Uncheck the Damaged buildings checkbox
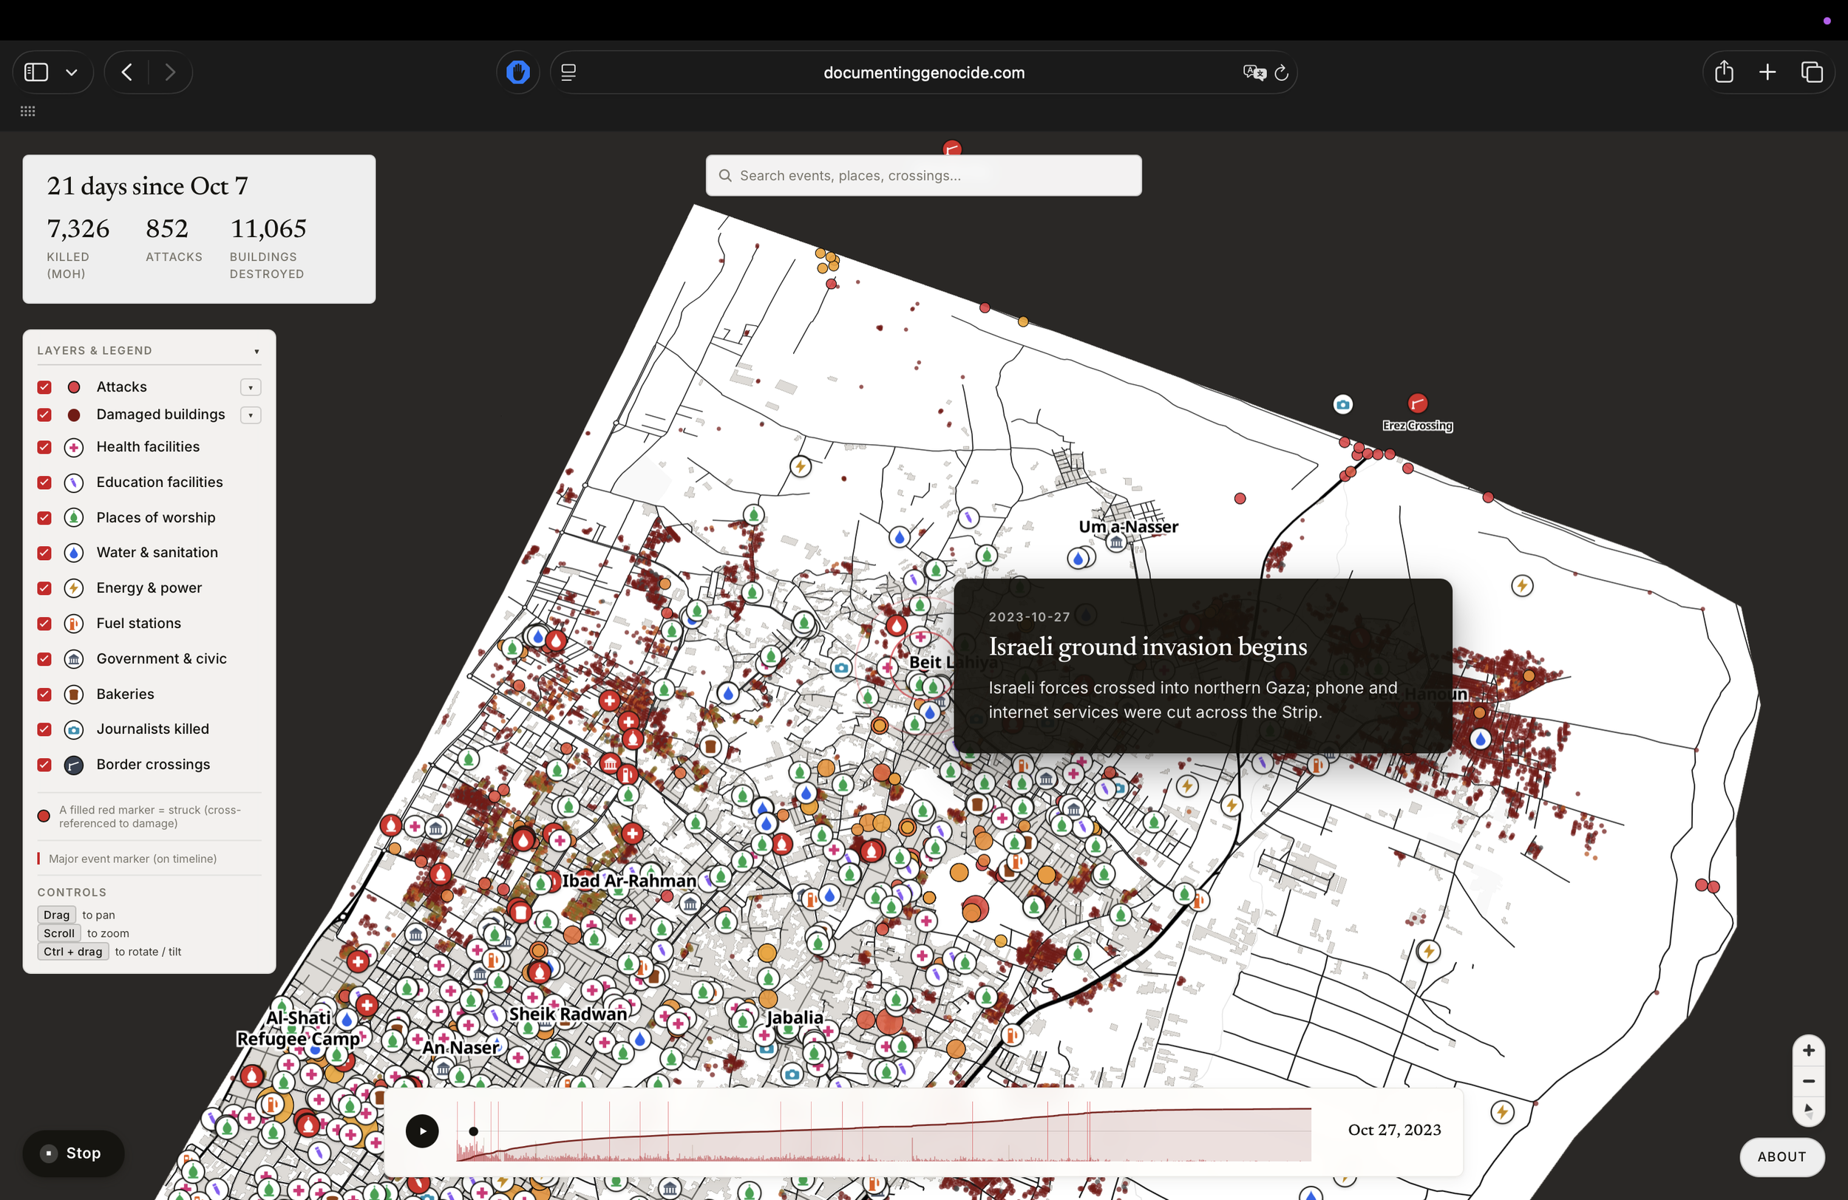The height and width of the screenshot is (1200, 1848). click(x=44, y=415)
